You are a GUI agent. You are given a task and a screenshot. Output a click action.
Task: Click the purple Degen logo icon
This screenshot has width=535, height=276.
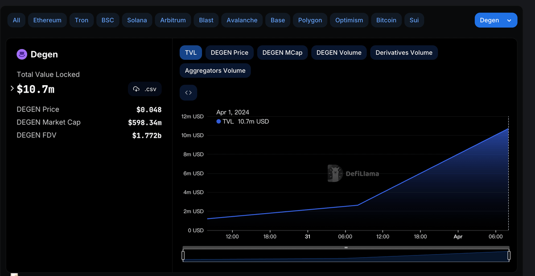point(22,54)
